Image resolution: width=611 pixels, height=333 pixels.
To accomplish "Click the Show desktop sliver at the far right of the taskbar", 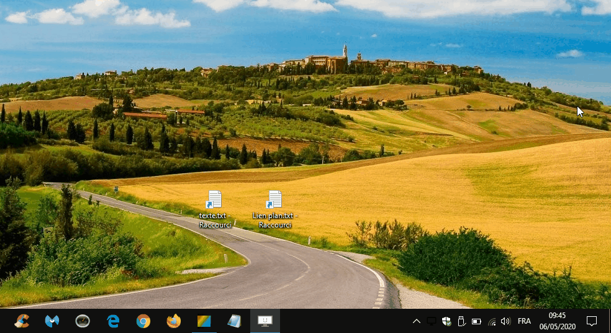I will click(x=609, y=321).
